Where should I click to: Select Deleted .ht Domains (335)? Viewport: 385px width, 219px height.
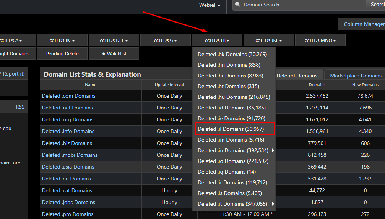pos(234,86)
